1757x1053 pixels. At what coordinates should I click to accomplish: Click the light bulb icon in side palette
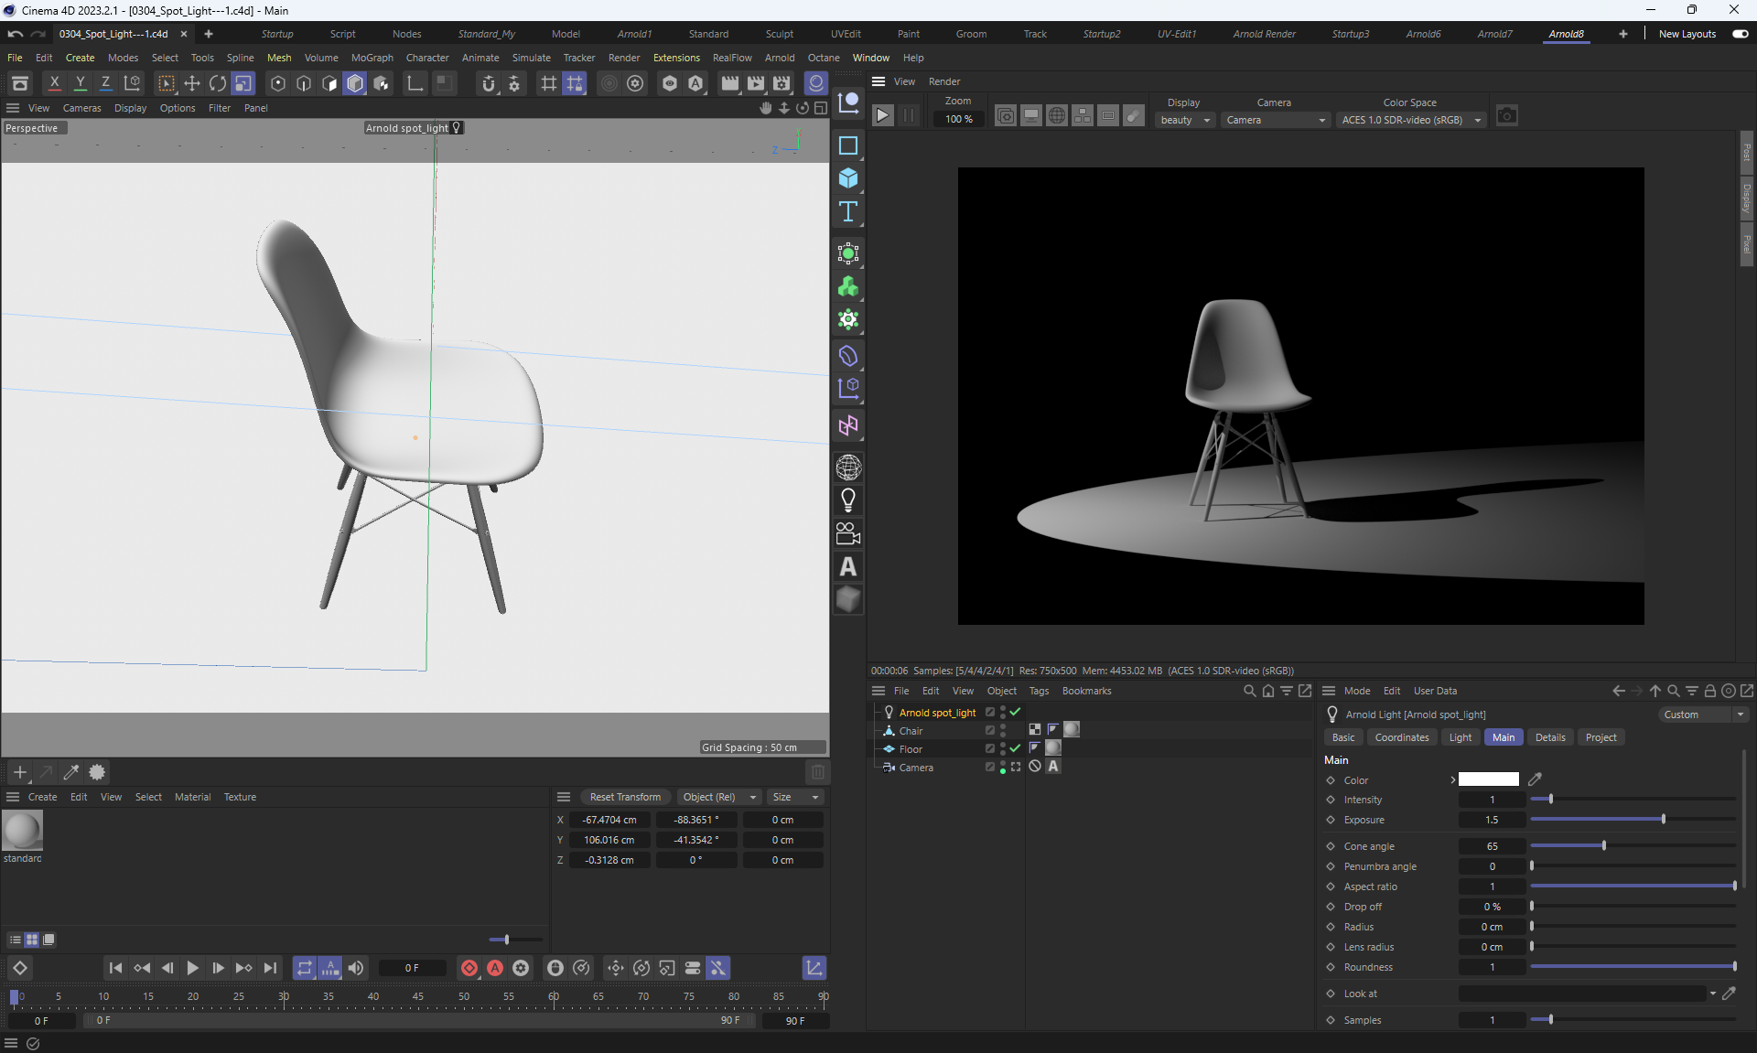(x=848, y=500)
